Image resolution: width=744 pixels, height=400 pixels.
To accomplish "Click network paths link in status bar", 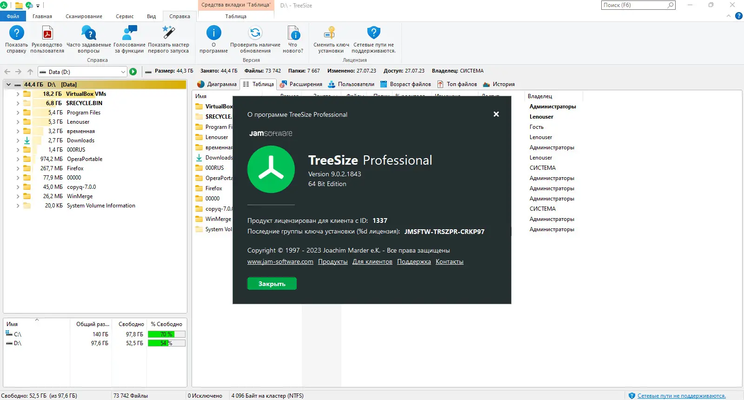I will [682, 396].
